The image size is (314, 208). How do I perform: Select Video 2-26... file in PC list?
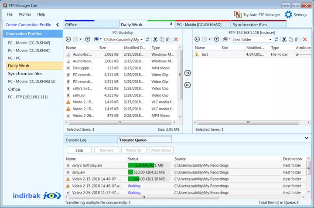121,116
